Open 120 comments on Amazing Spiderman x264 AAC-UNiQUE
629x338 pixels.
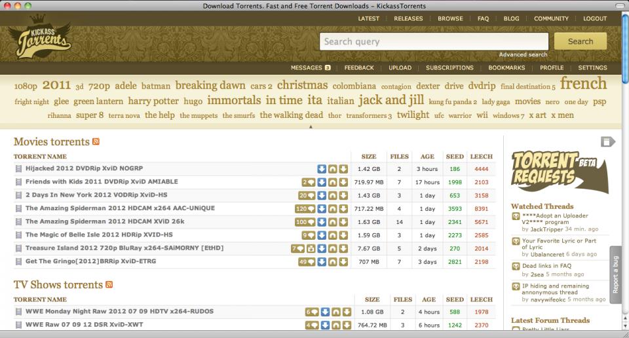305,209
